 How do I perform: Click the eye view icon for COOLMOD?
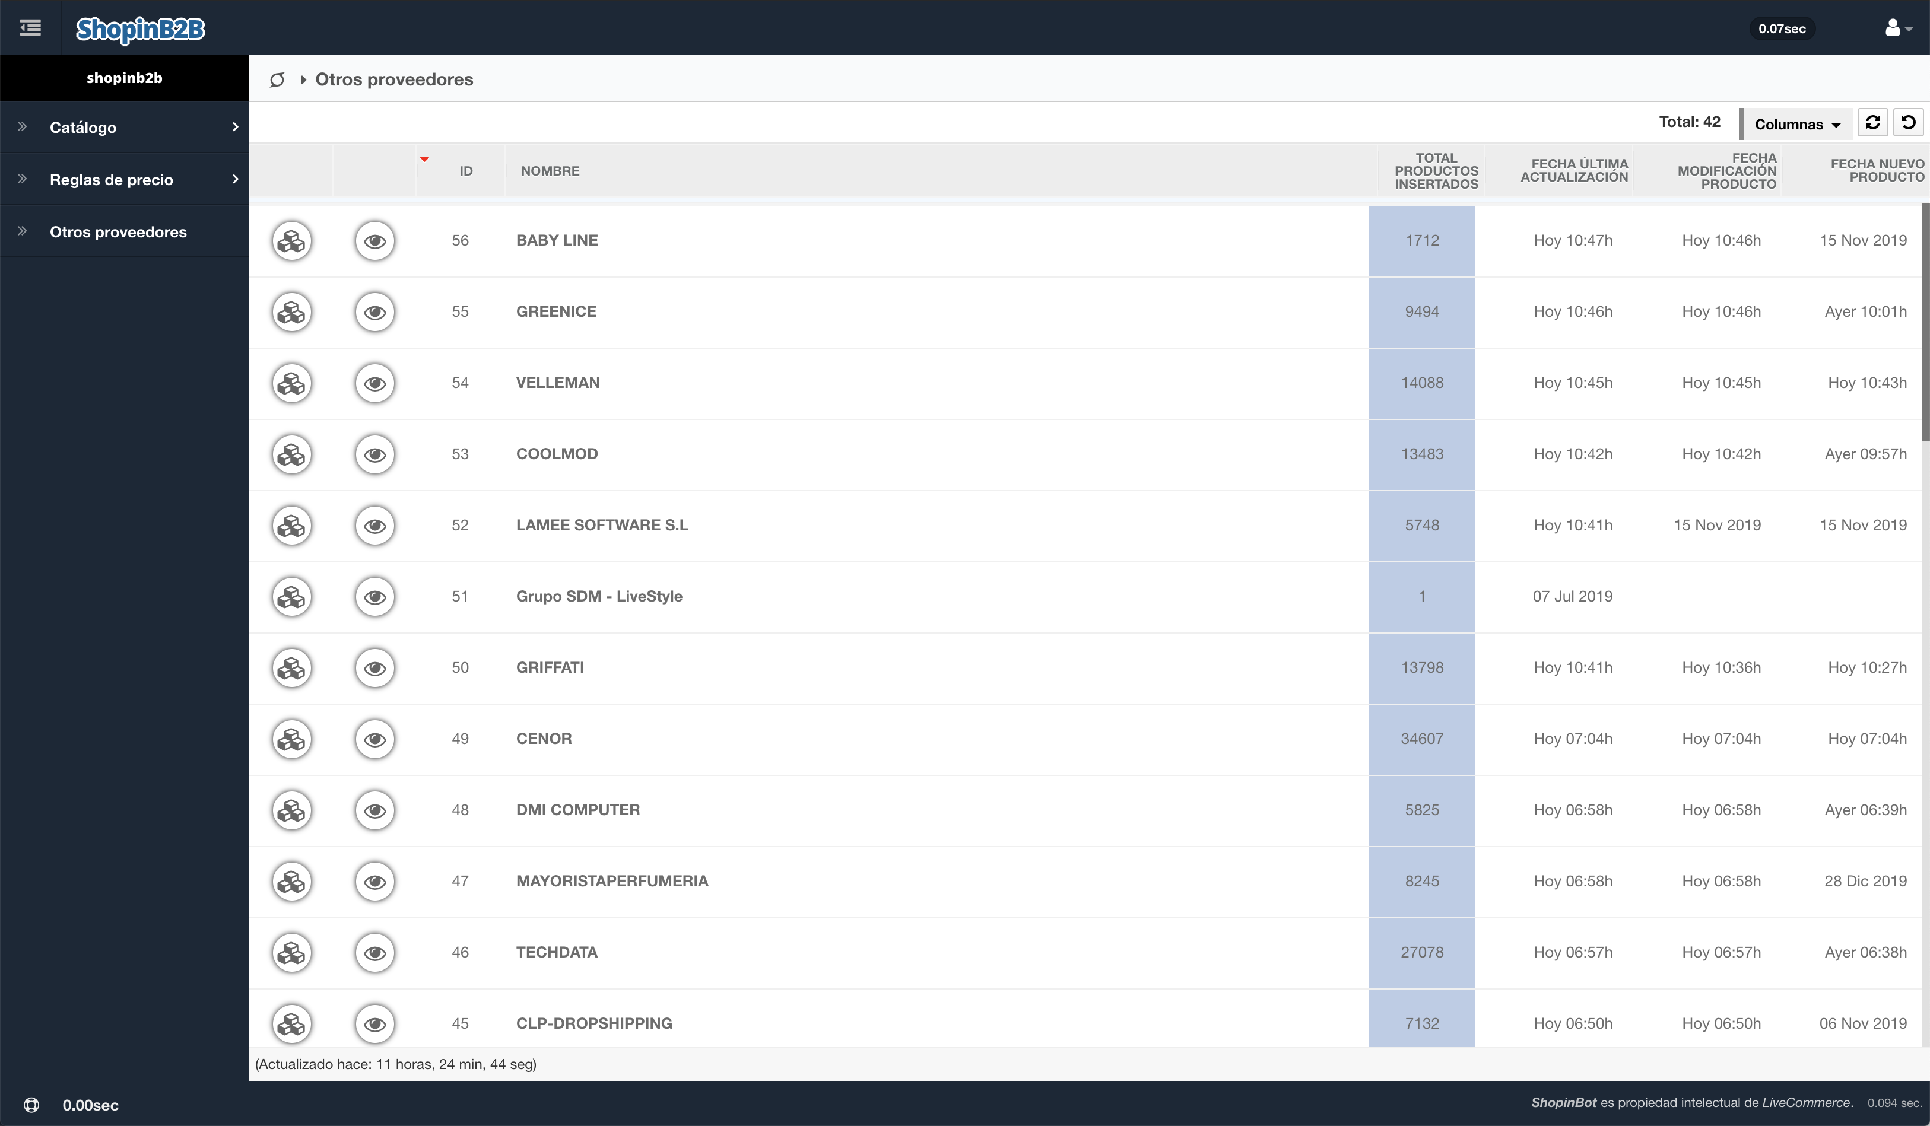[x=374, y=454]
